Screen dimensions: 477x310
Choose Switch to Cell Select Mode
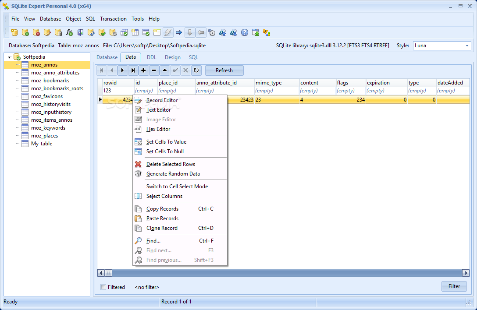(x=180, y=187)
